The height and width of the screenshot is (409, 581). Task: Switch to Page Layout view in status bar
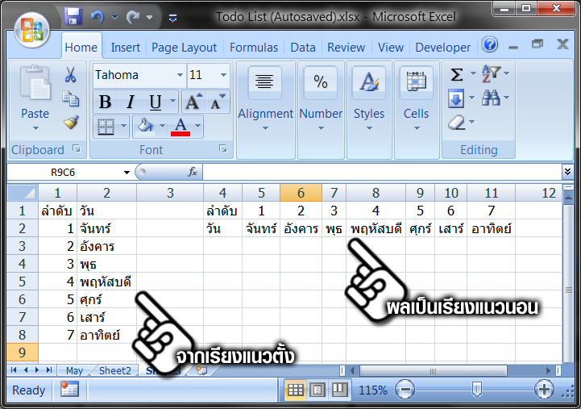tap(317, 390)
